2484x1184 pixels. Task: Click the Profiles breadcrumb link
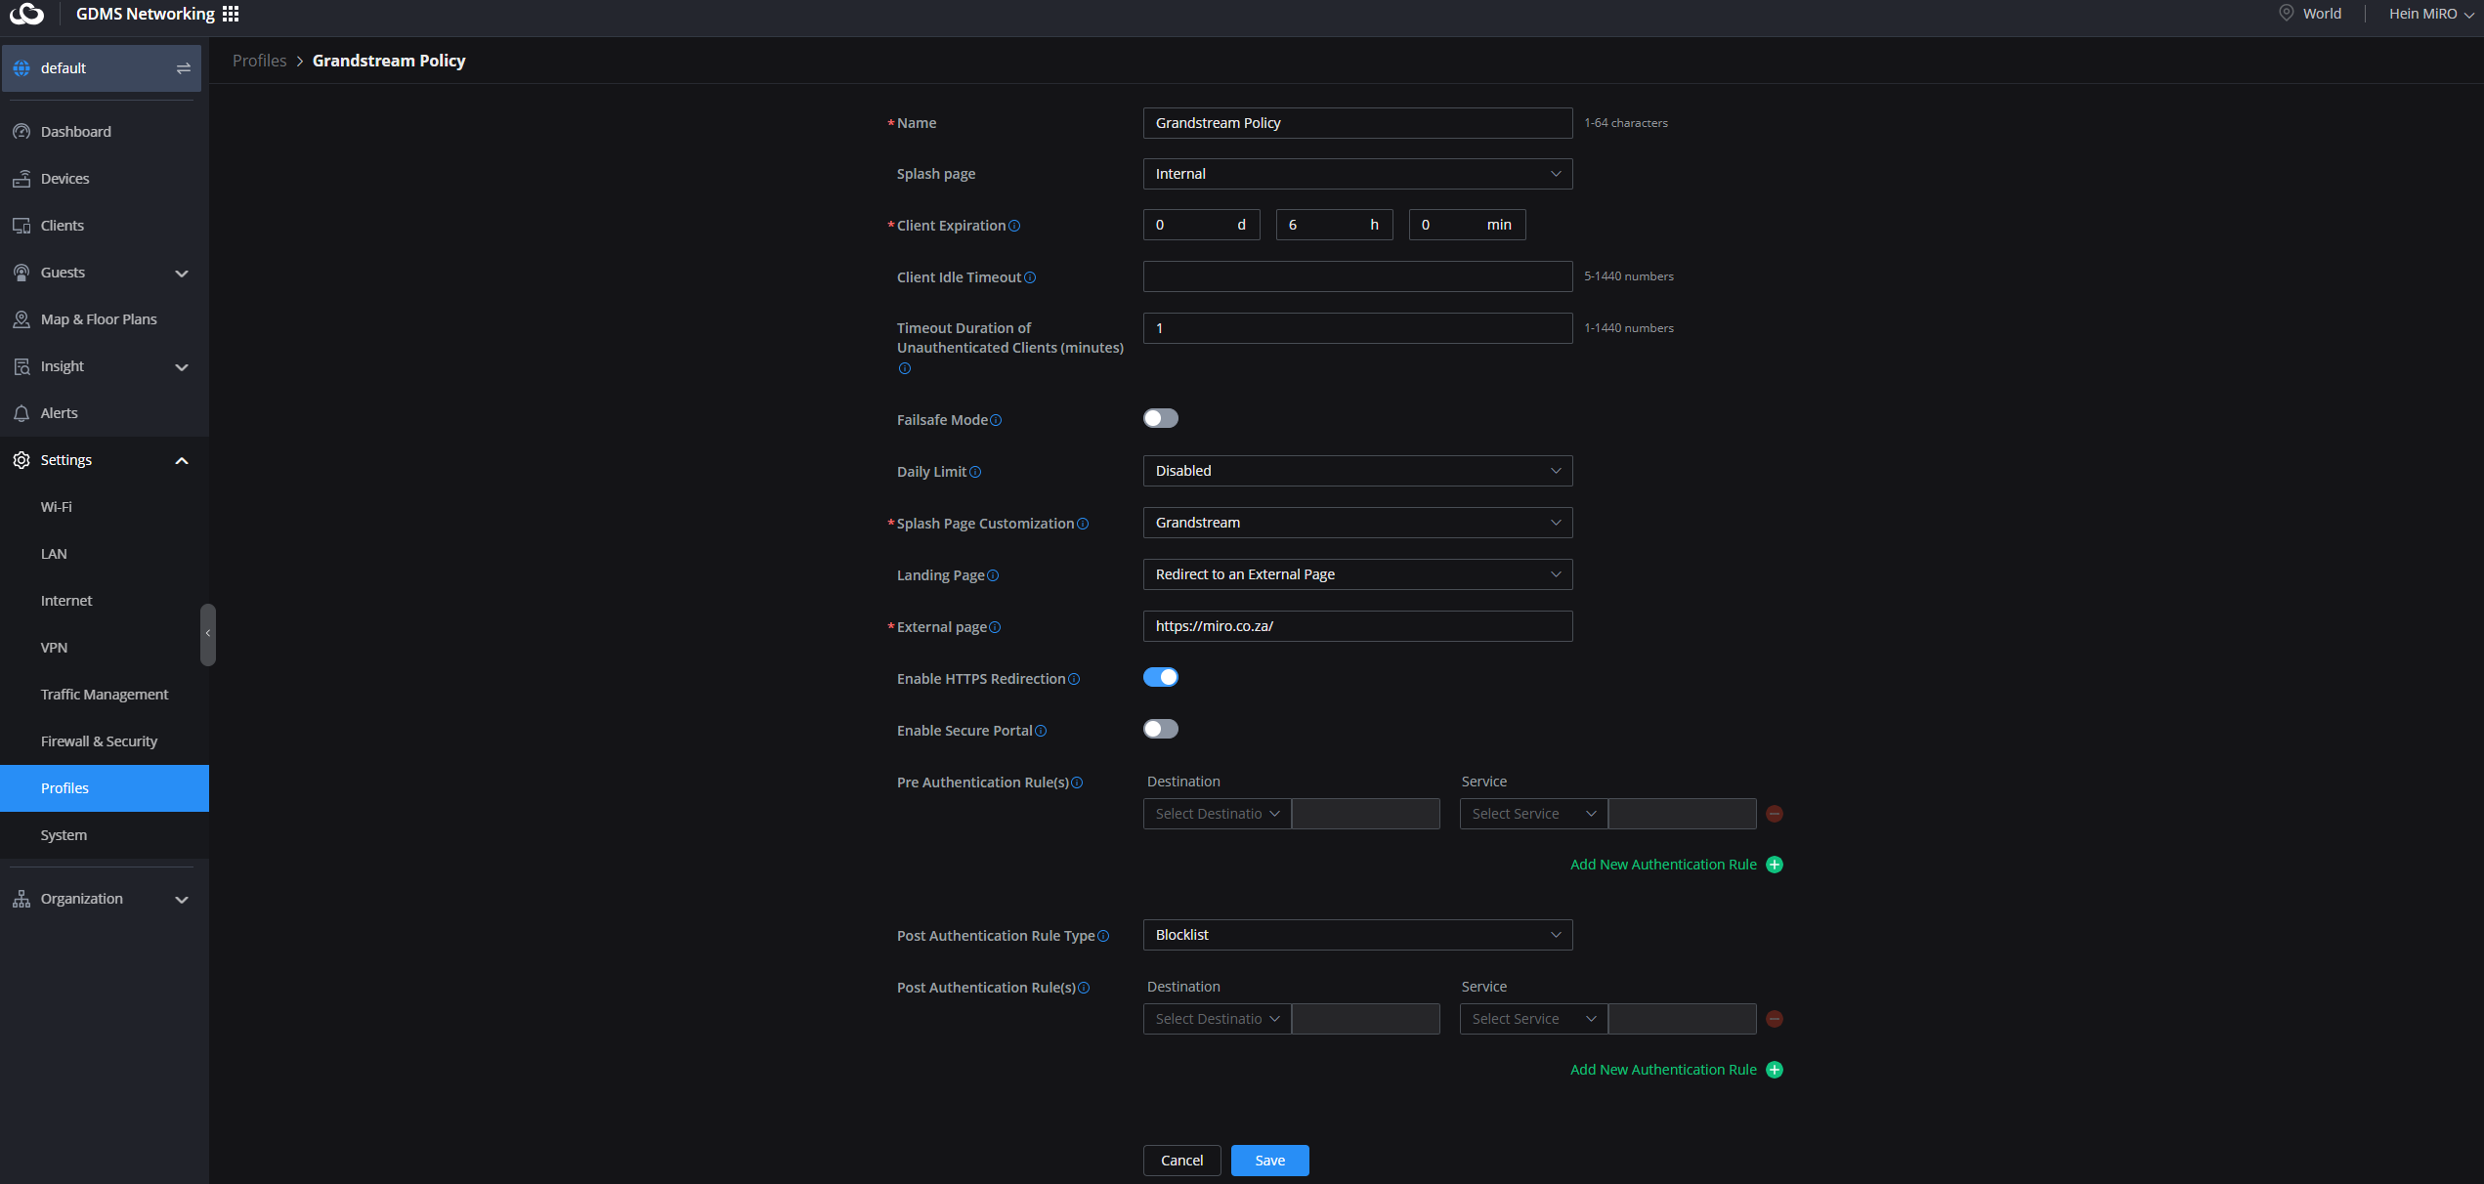[259, 61]
